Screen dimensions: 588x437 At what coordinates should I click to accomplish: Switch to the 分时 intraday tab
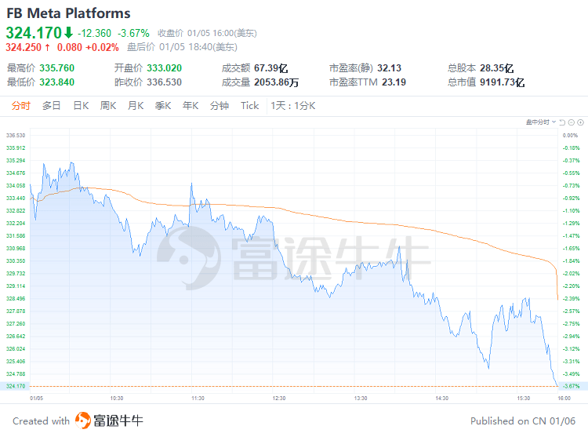pyautogui.click(x=21, y=106)
